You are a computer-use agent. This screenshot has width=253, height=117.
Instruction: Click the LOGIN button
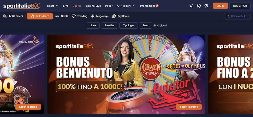220,6
